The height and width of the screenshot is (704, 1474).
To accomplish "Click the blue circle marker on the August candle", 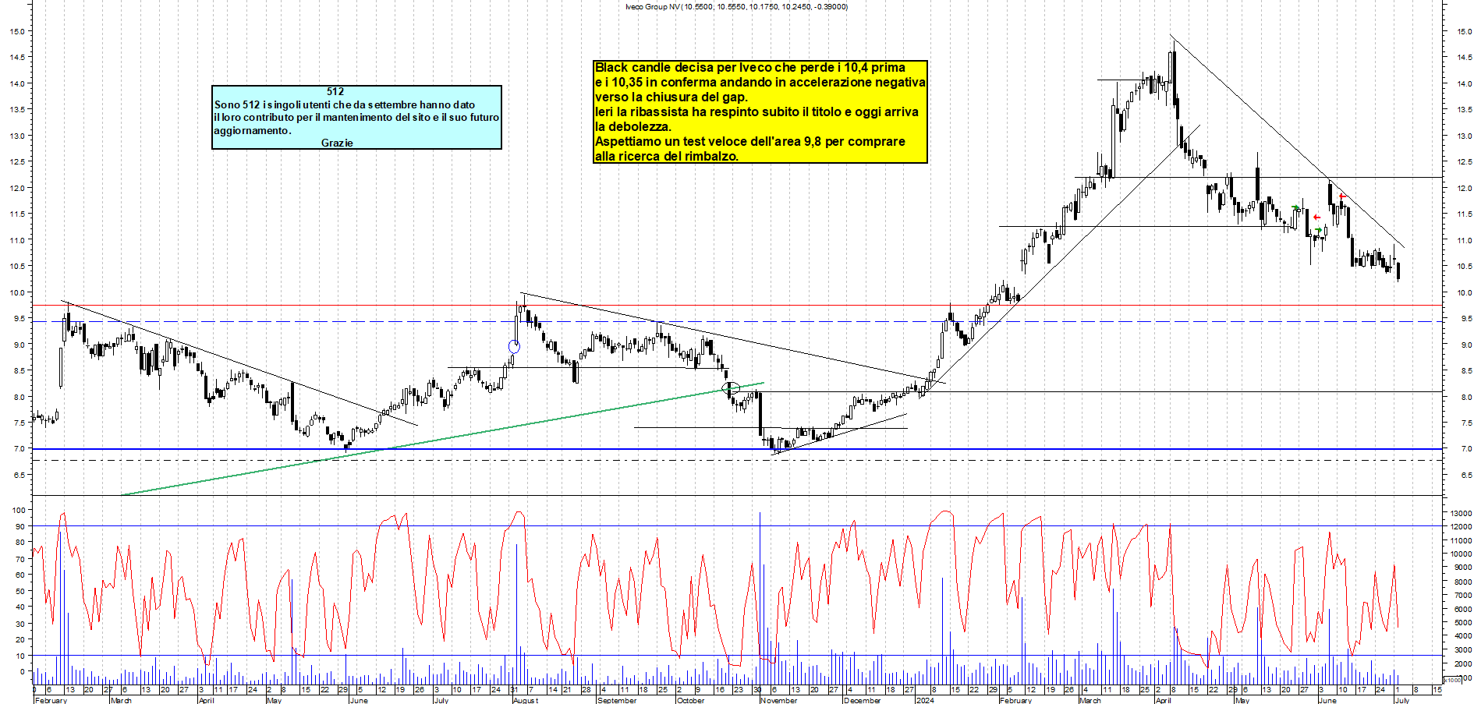I will [x=514, y=347].
